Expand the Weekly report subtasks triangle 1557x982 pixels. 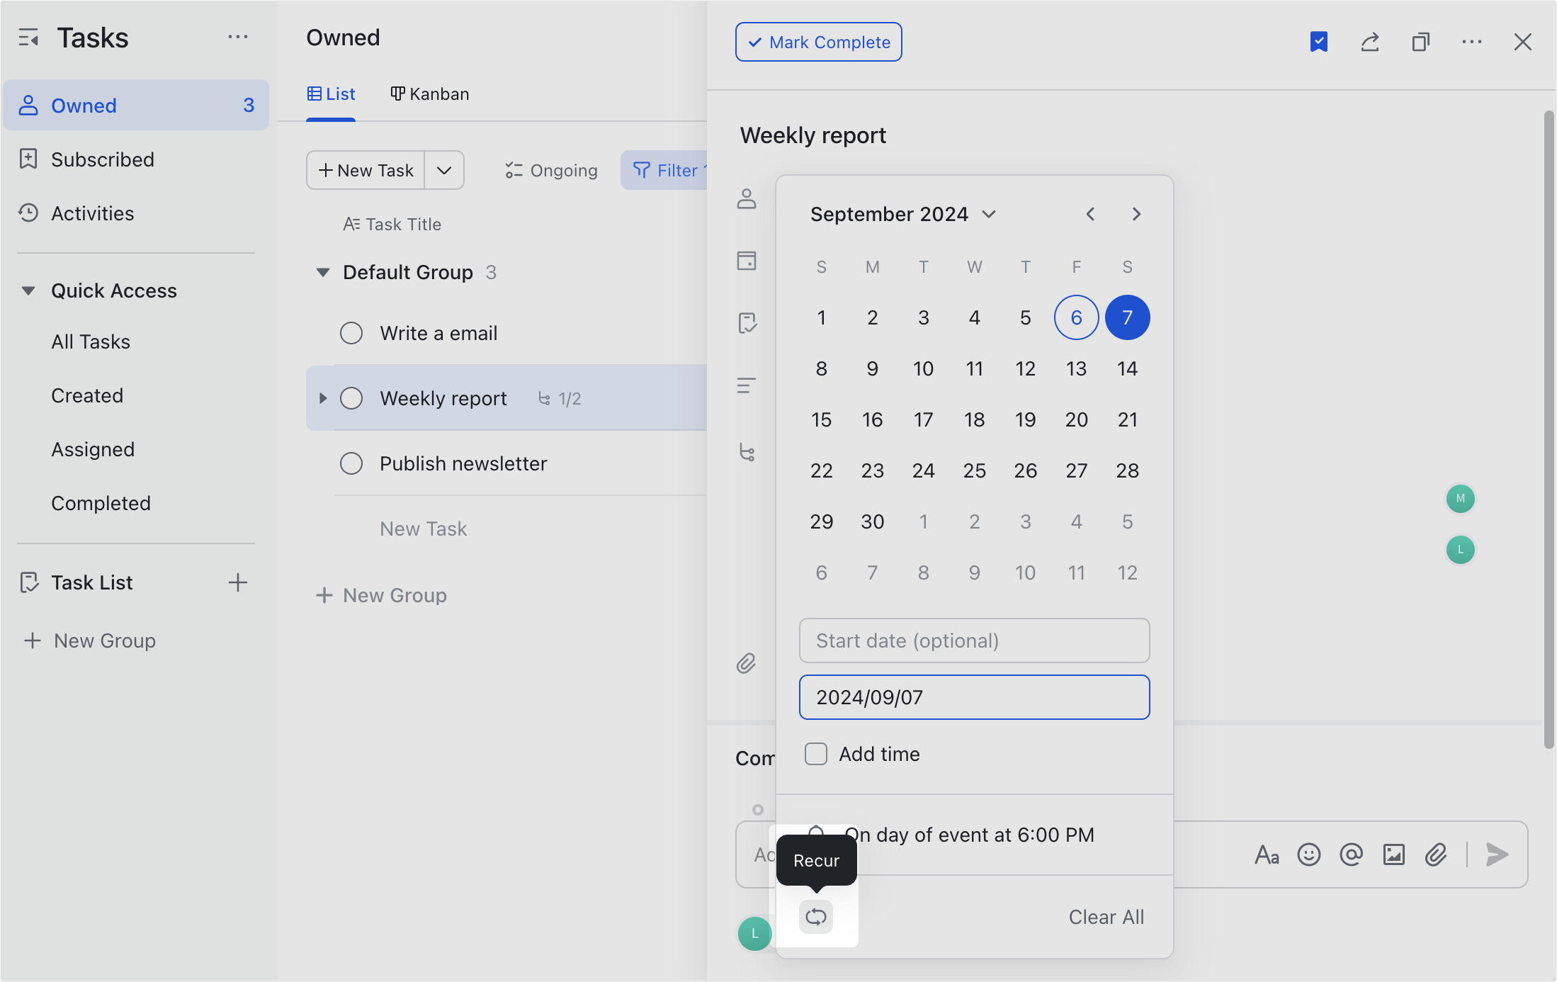[323, 398]
